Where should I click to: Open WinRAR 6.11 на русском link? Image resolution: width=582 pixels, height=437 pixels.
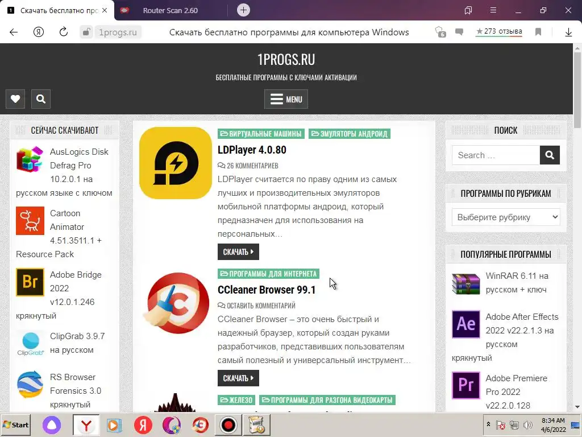(517, 283)
